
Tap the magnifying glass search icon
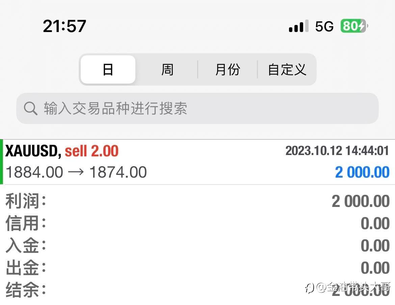(30, 109)
